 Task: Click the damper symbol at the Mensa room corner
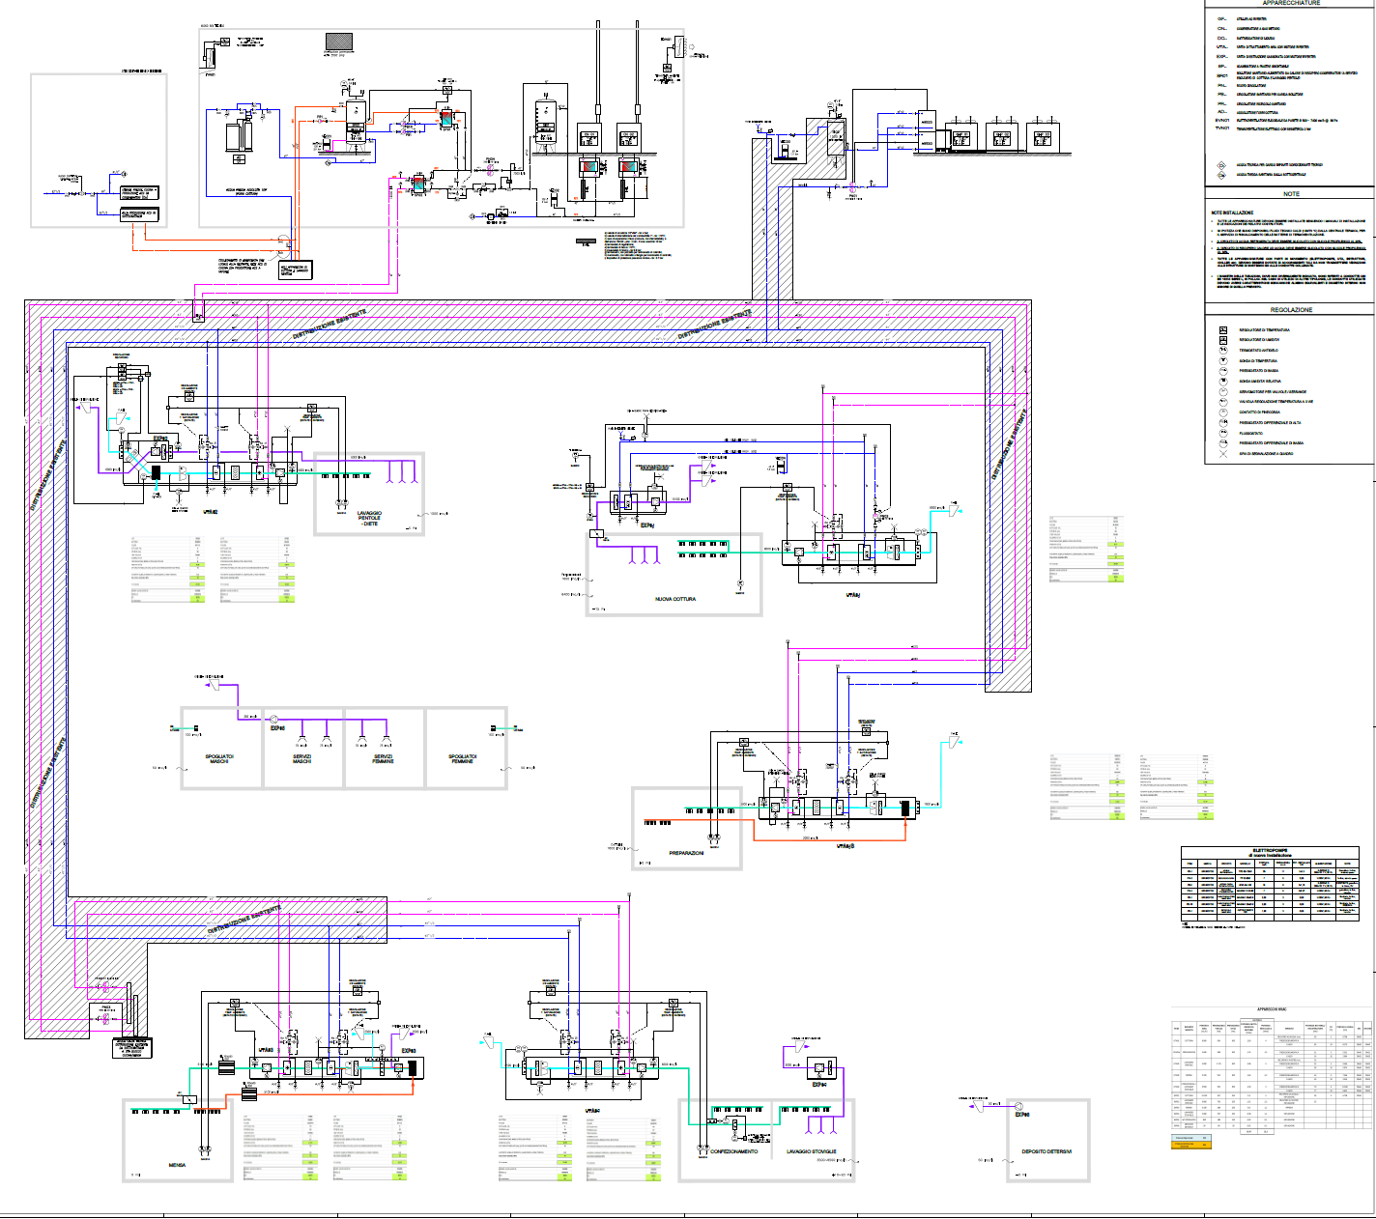pos(189,1099)
